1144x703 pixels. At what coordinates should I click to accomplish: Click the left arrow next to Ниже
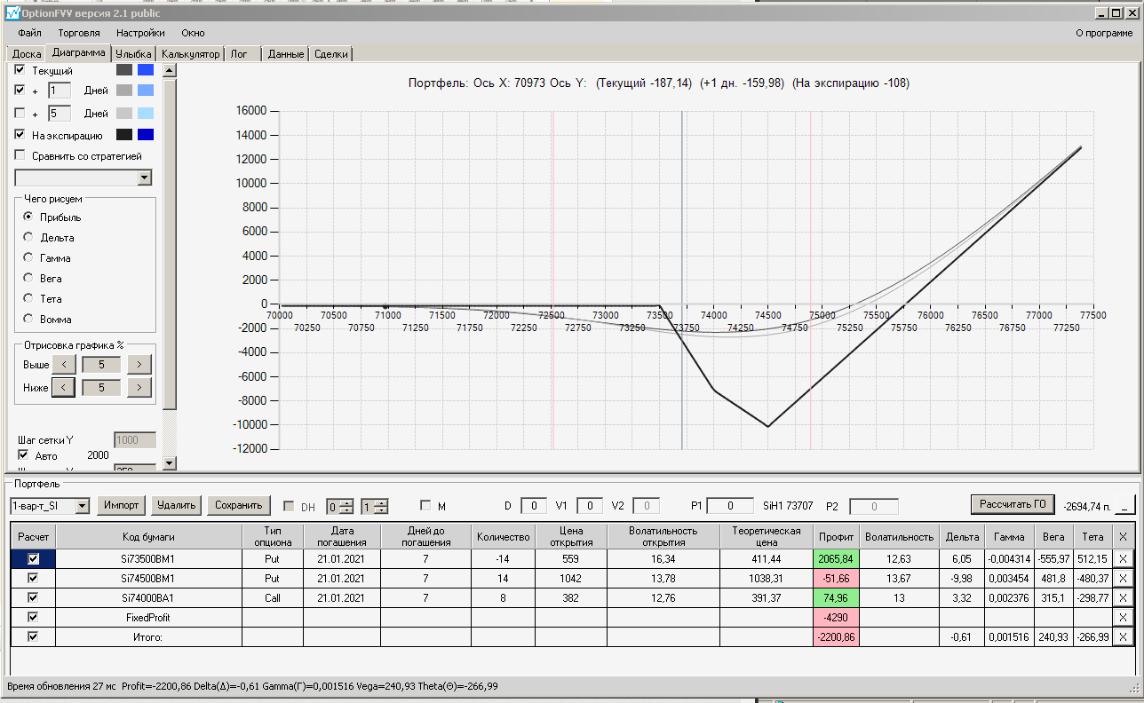coord(64,387)
